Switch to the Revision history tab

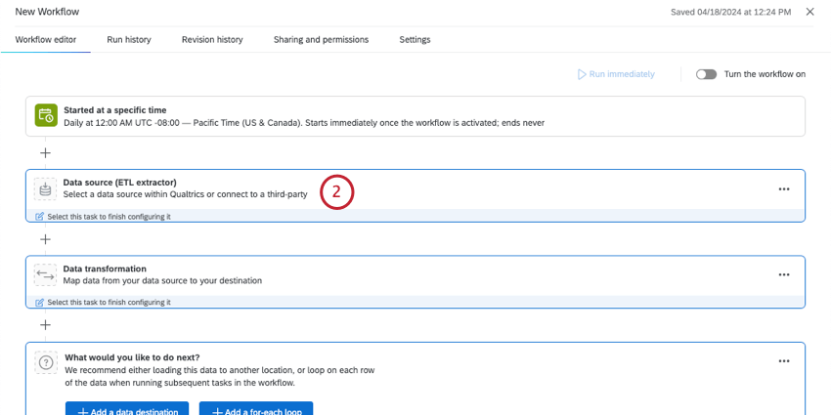tap(212, 40)
